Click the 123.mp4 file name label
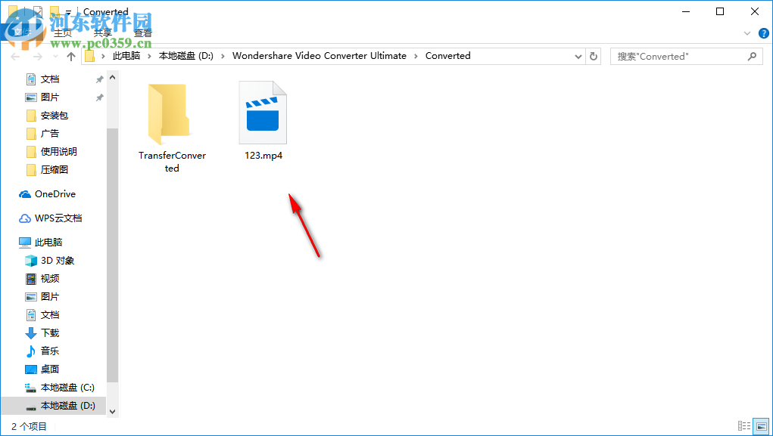Viewport: 773px width, 436px height. pyautogui.click(x=263, y=156)
